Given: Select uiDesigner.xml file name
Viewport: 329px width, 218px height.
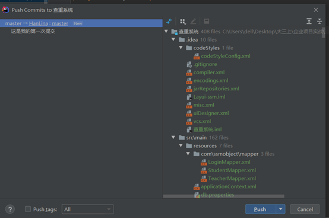Looking at the screenshot, I should click(211, 113).
